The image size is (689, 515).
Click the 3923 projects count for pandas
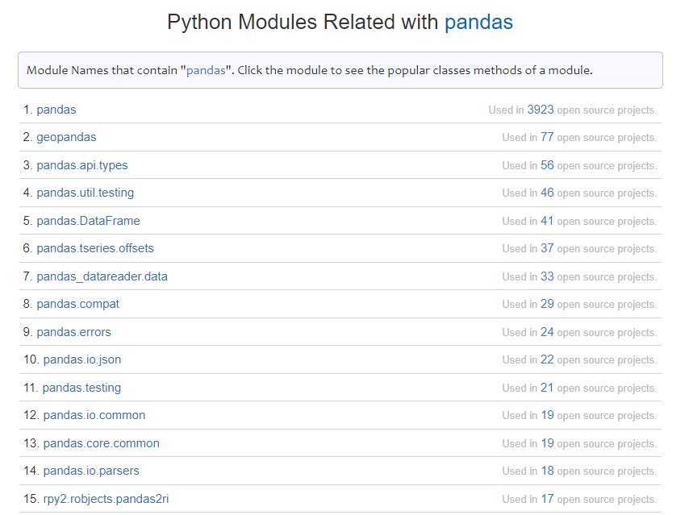tap(541, 110)
